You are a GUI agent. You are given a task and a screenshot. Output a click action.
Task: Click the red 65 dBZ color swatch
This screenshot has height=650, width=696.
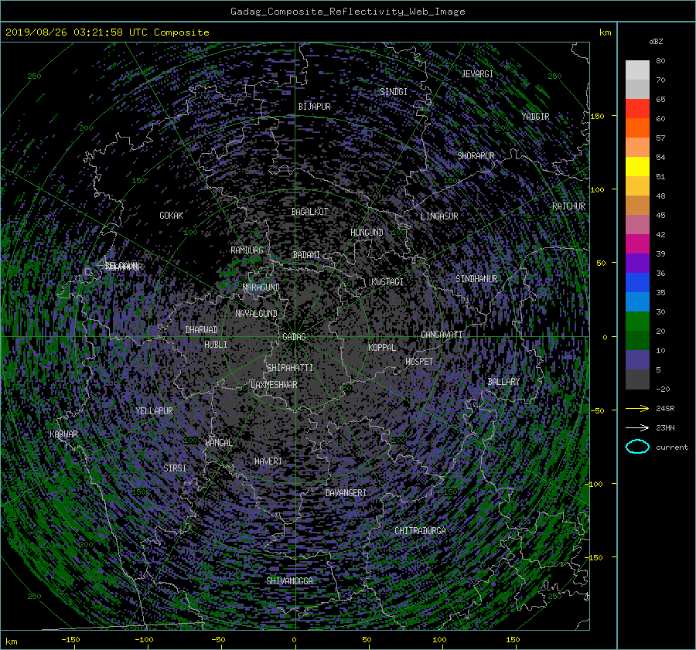click(637, 108)
